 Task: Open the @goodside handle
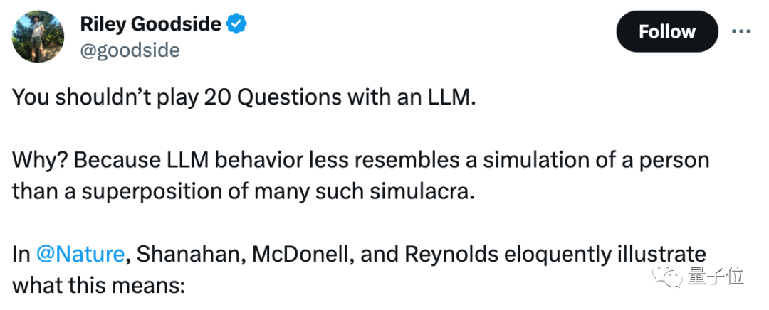pyautogui.click(x=130, y=50)
